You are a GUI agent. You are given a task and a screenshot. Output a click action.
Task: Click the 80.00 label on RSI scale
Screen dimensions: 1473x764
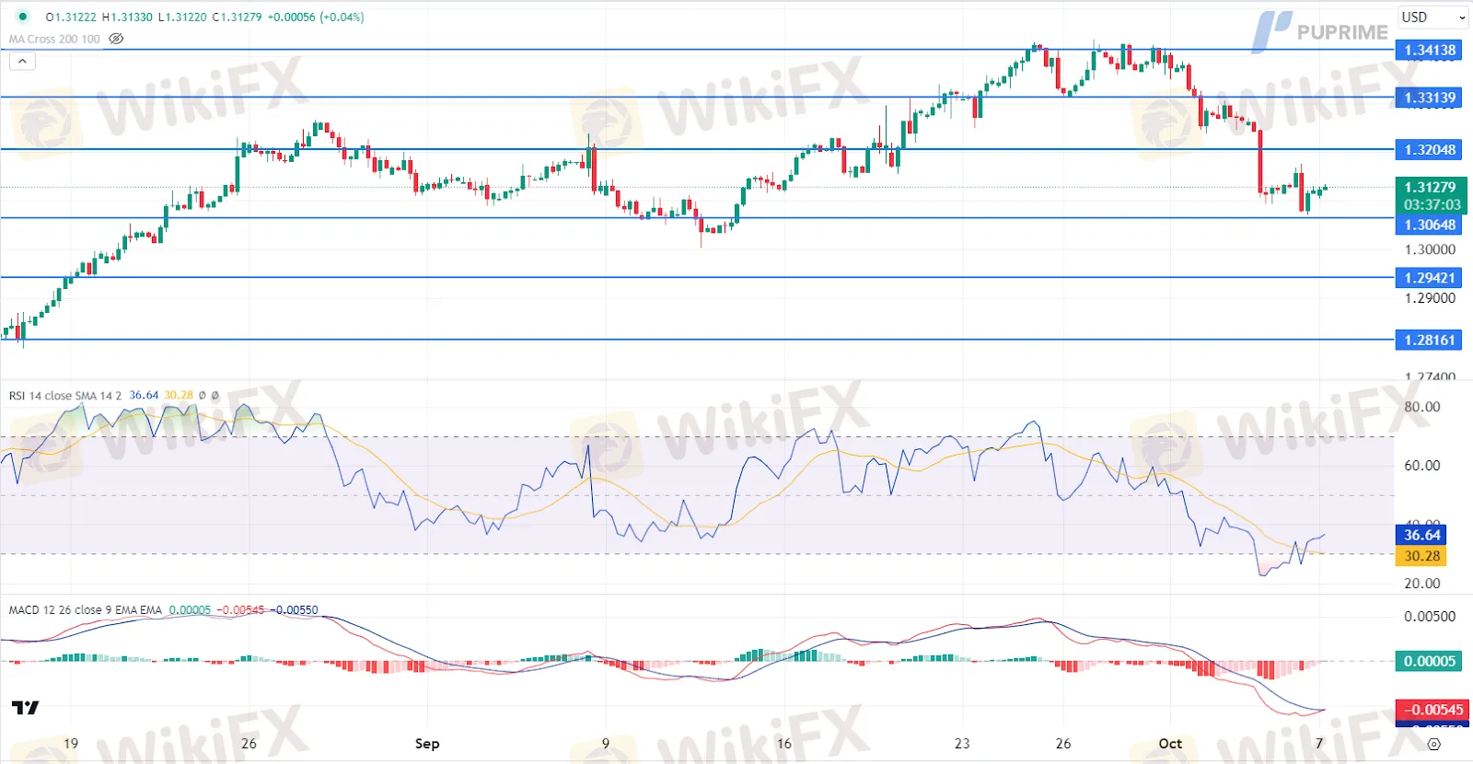point(1421,407)
